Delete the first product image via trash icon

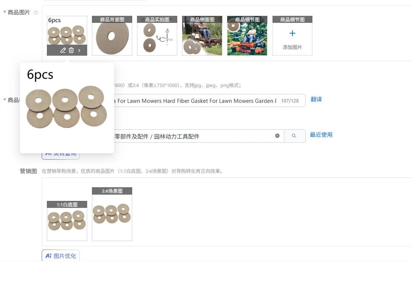tap(71, 50)
